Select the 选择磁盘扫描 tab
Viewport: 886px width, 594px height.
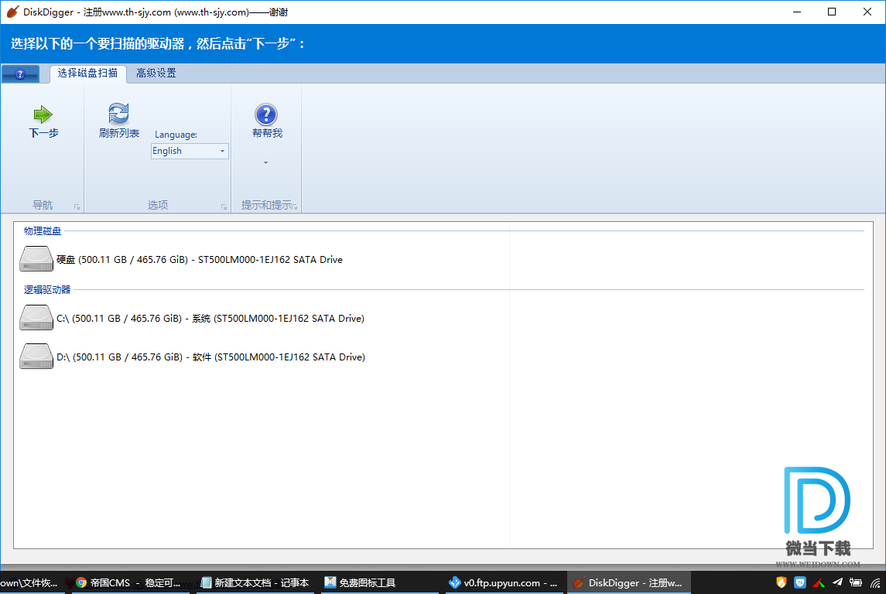coord(87,73)
